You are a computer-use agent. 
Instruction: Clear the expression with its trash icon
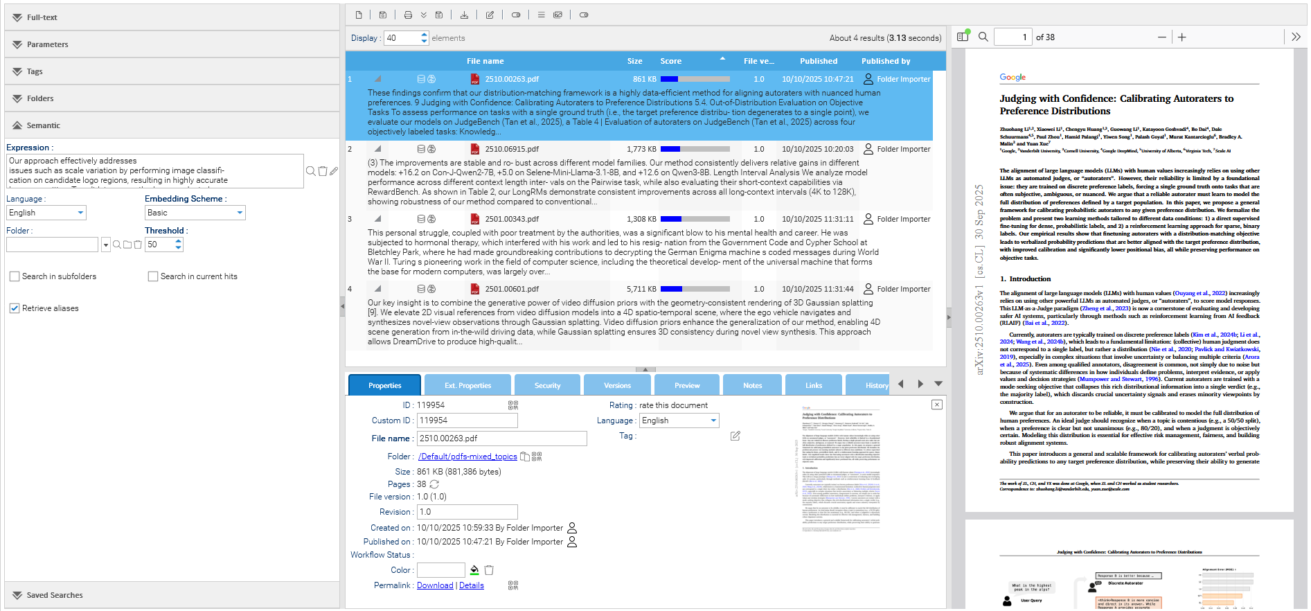[x=323, y=171]
